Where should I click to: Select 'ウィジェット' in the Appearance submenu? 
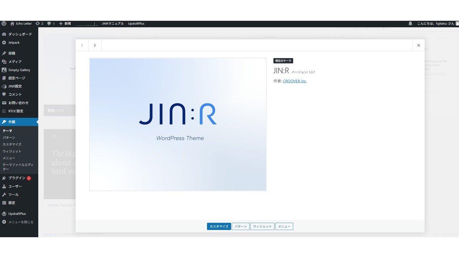12,151
